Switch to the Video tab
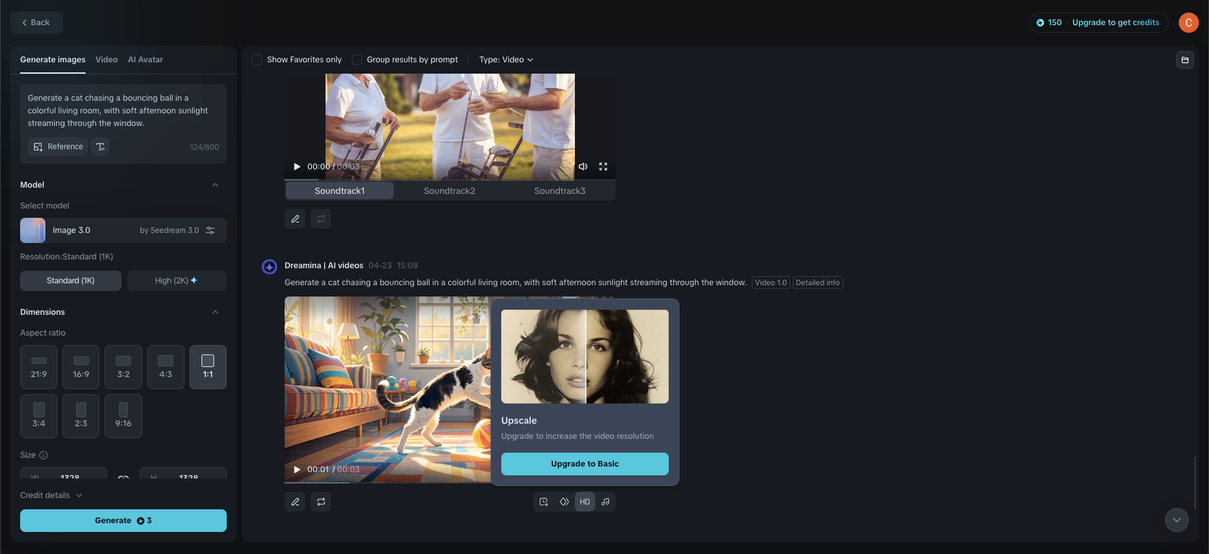This screenshot has width=1209, height=554. pos(106,60)
